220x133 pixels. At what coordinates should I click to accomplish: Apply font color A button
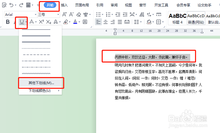[x=75, y=22]
